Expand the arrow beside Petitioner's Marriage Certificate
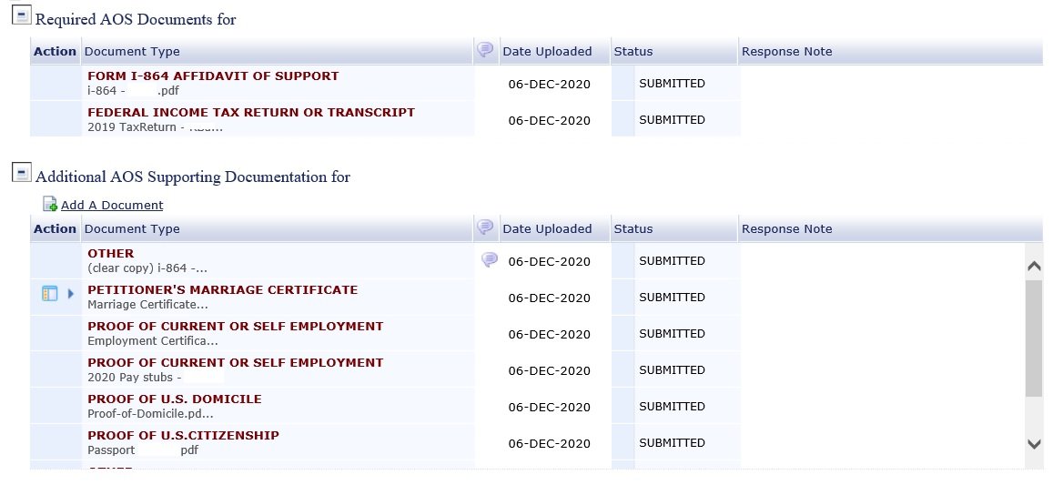 point(70,294)
